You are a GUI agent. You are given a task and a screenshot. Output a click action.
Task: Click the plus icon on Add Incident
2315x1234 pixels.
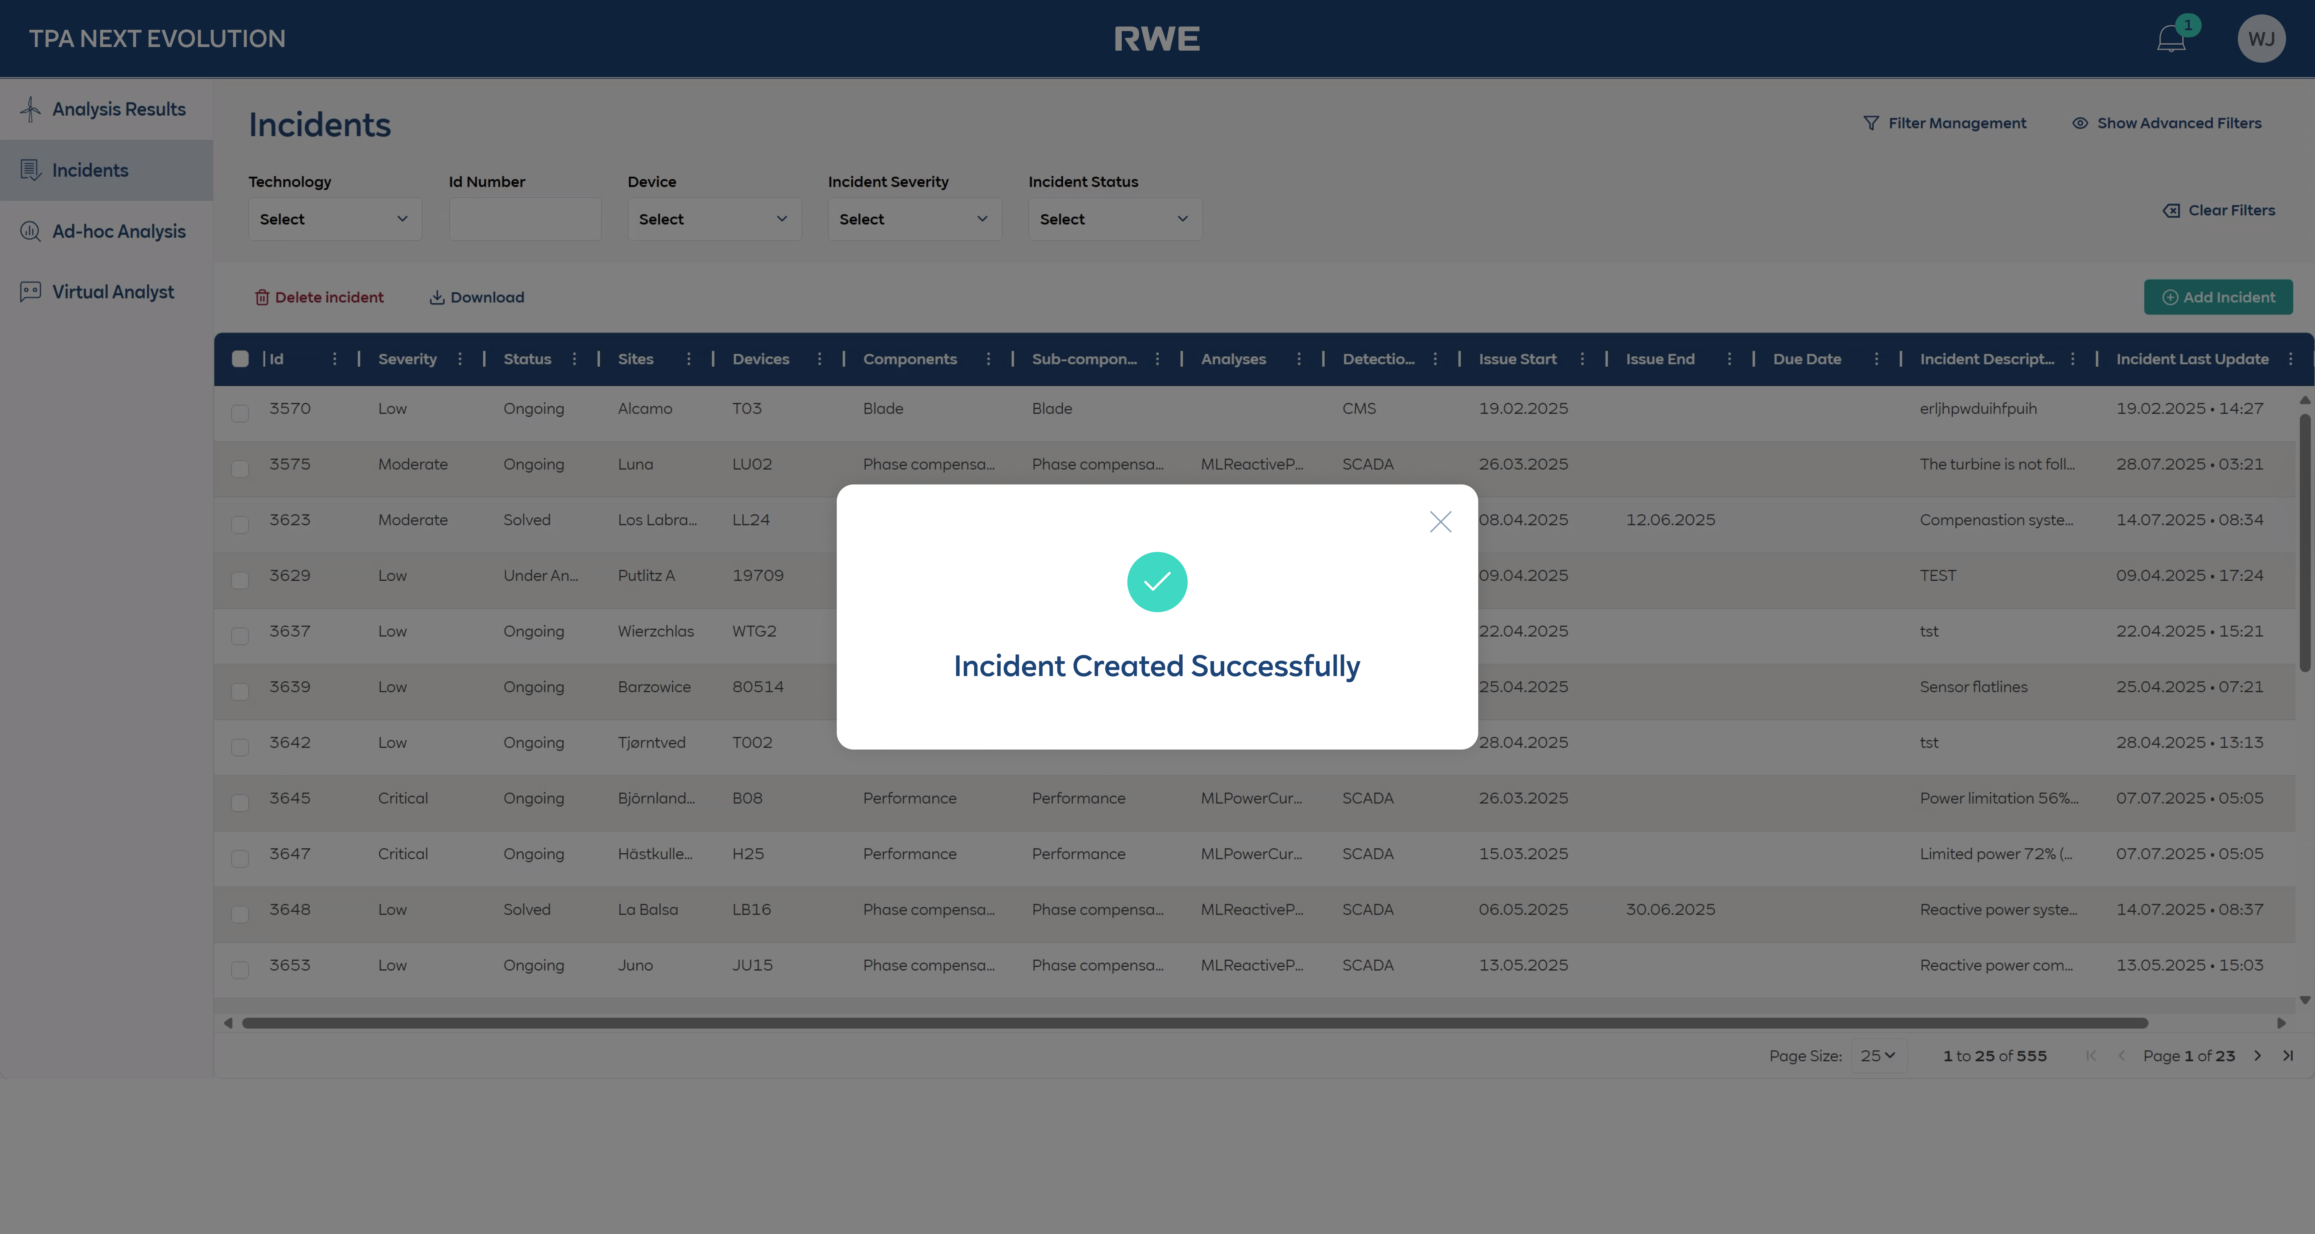click(2170, 297)
